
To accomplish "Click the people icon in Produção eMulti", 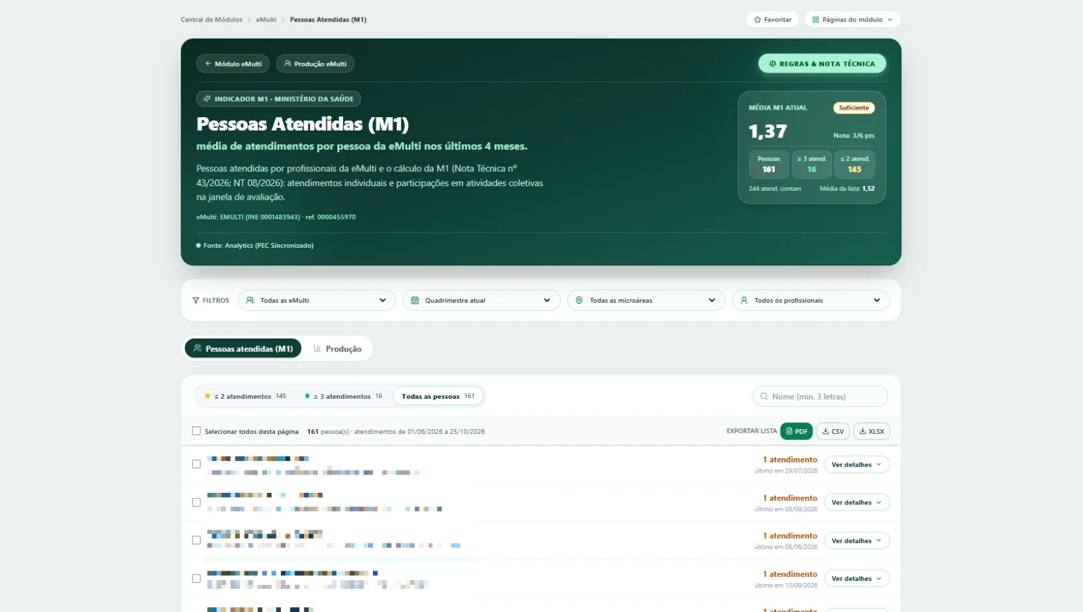I will pos(288,64).
